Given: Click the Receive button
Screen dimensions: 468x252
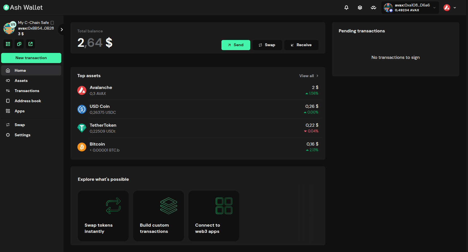Looking at the screenshot, I should pyautogui.click(x=301, y=45).
